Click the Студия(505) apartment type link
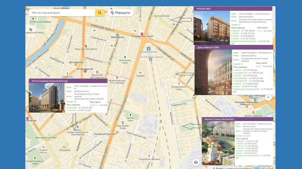The width and height of the screenshot is (302, 169). tap(71, 108)
